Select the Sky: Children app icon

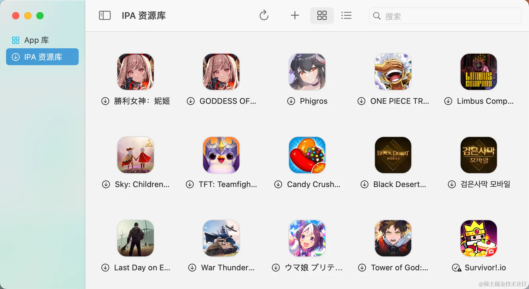(x=136, y=155)
